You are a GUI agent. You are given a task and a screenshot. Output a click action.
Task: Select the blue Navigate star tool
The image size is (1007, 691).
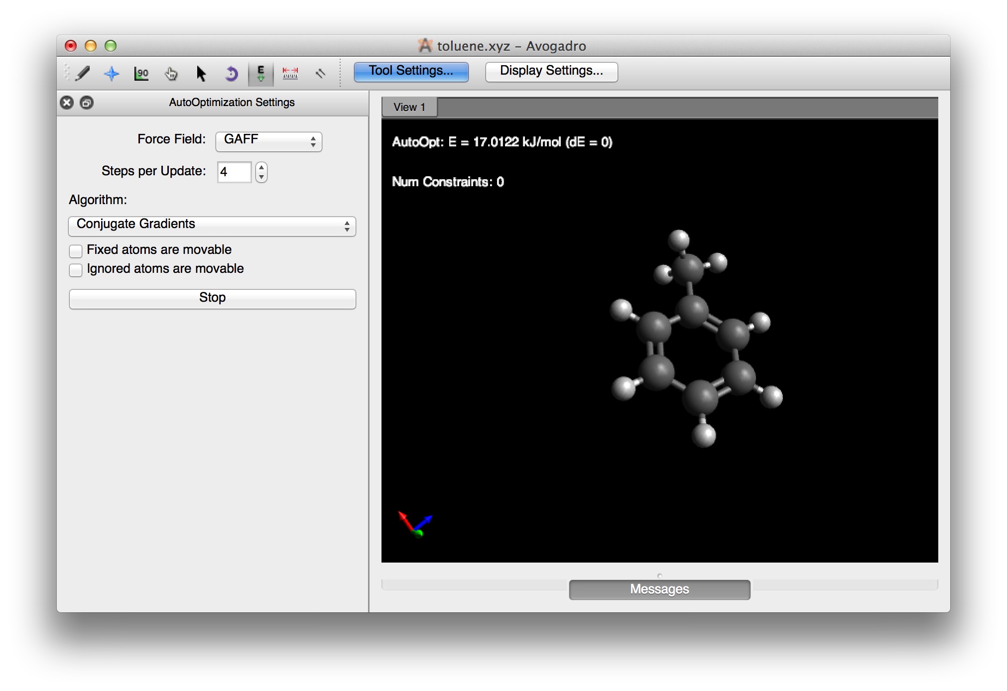click(x=112, y=74)
